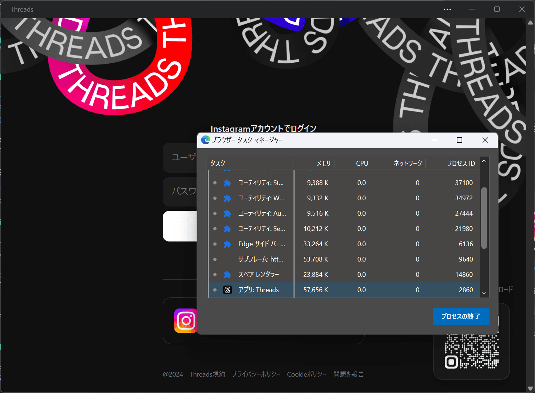Click puzzle icon of ユーティリティ: Se... row

227,229
